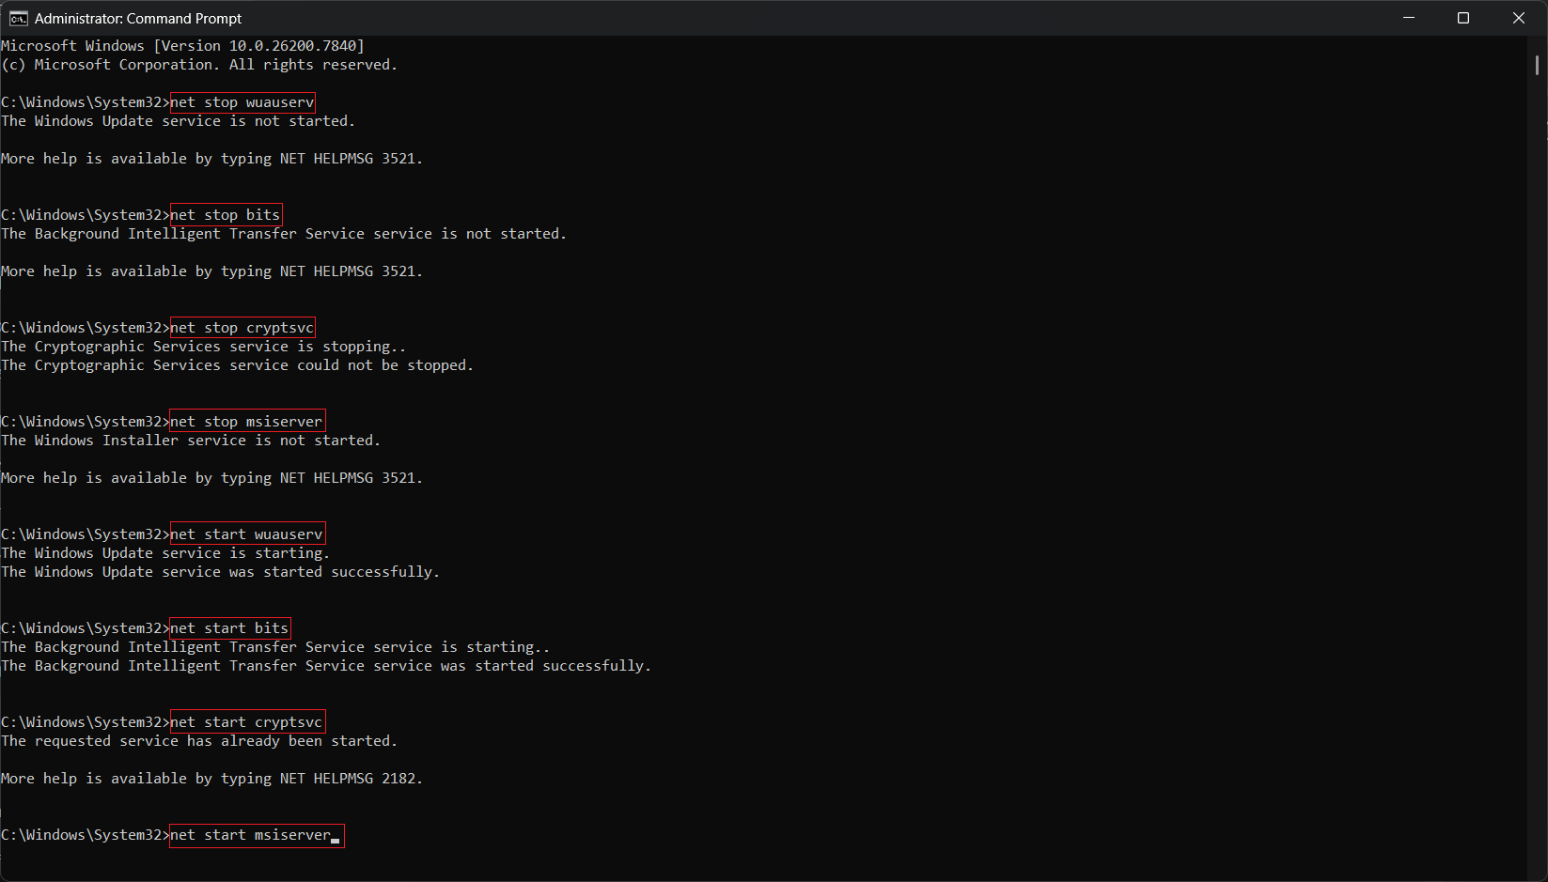The width and height of the screenshot is (1548, 882).
Task: Click 'Cryptographic Services service could not be stopped' message
Action: (237, 365)
